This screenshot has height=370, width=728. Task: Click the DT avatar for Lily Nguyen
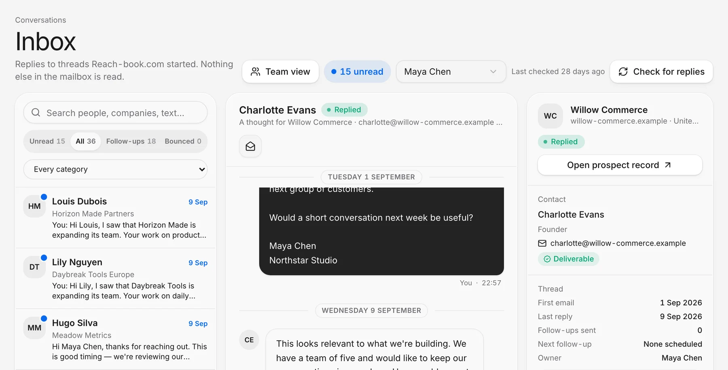point(34,267)
